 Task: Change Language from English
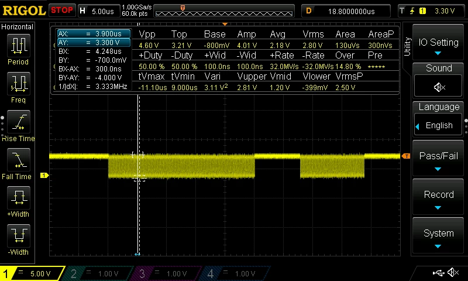[x=438, y=125]
